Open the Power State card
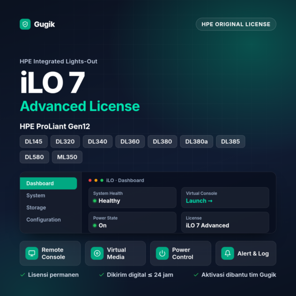 click(132, 222)
